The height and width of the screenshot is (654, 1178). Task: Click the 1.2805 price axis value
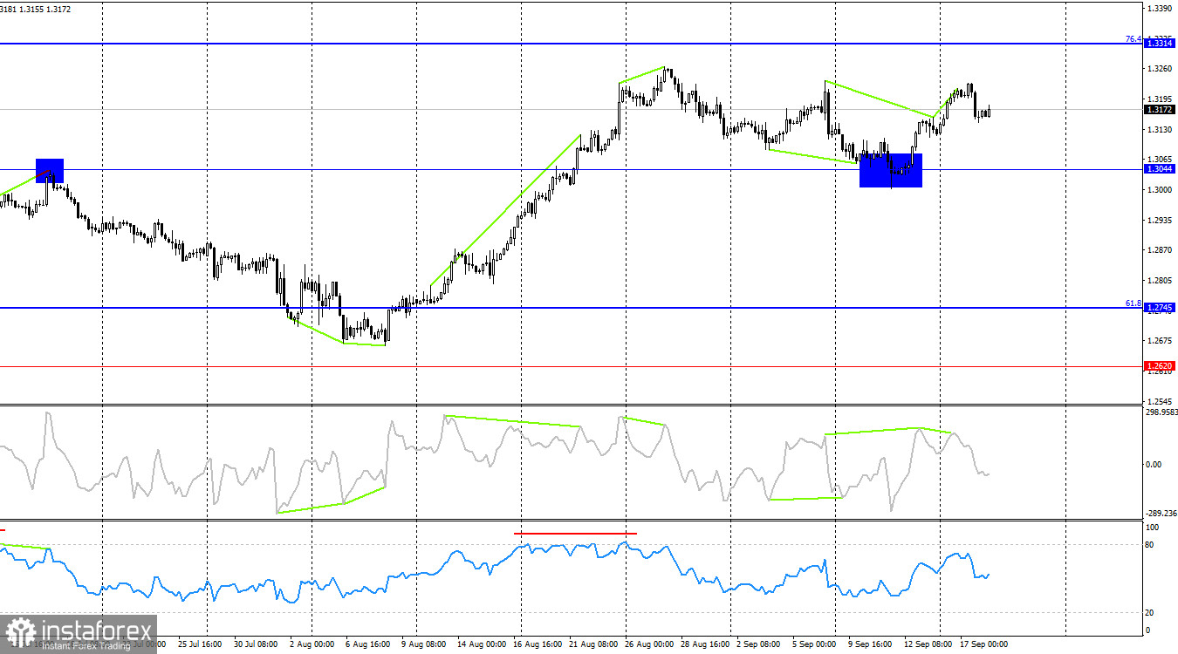click(1160, 281)
